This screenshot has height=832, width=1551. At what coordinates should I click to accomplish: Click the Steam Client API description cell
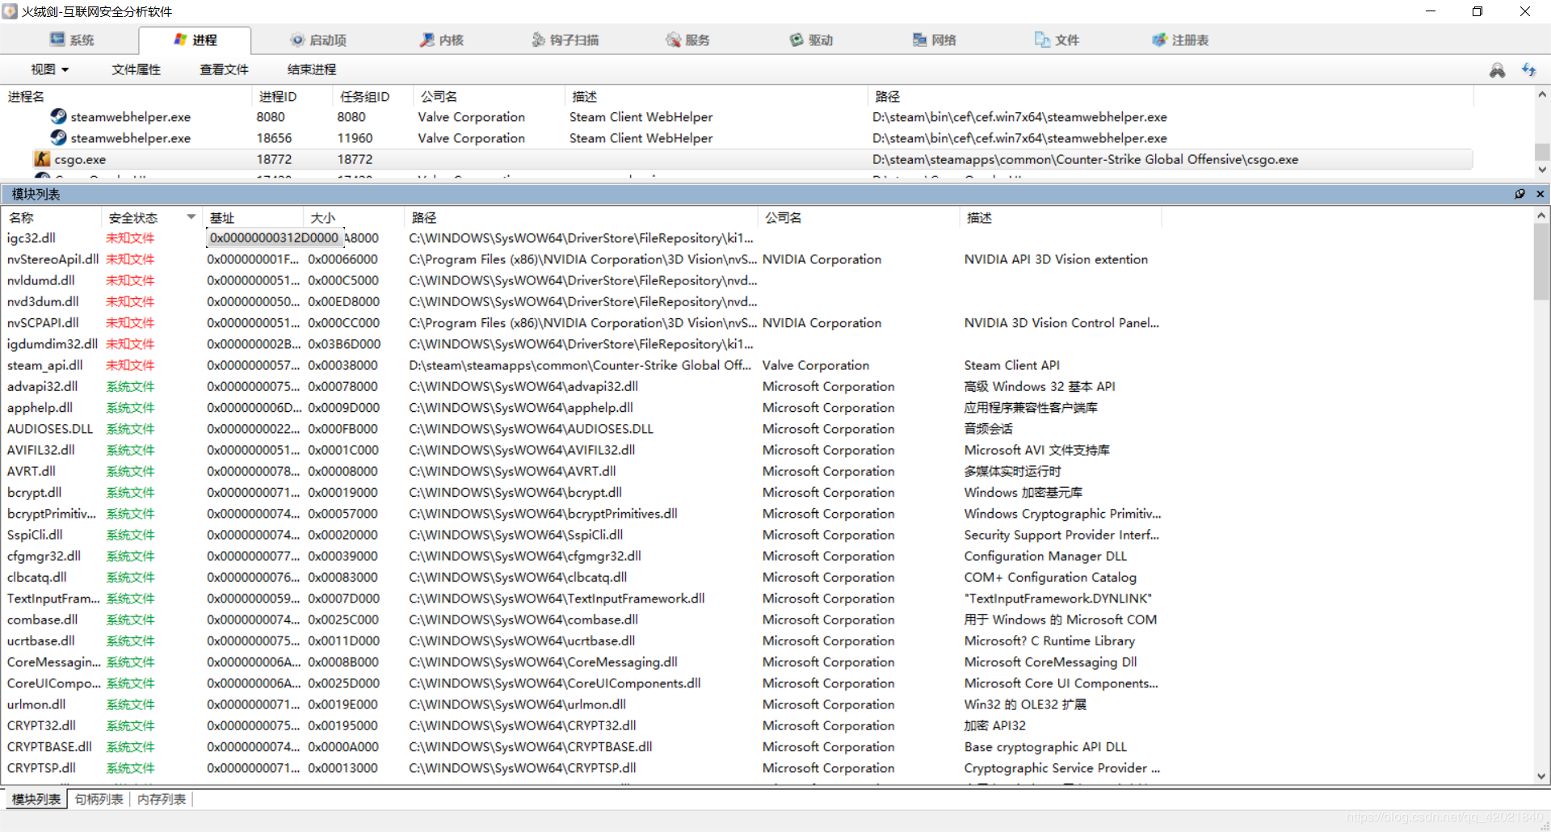click(1012, 365)
